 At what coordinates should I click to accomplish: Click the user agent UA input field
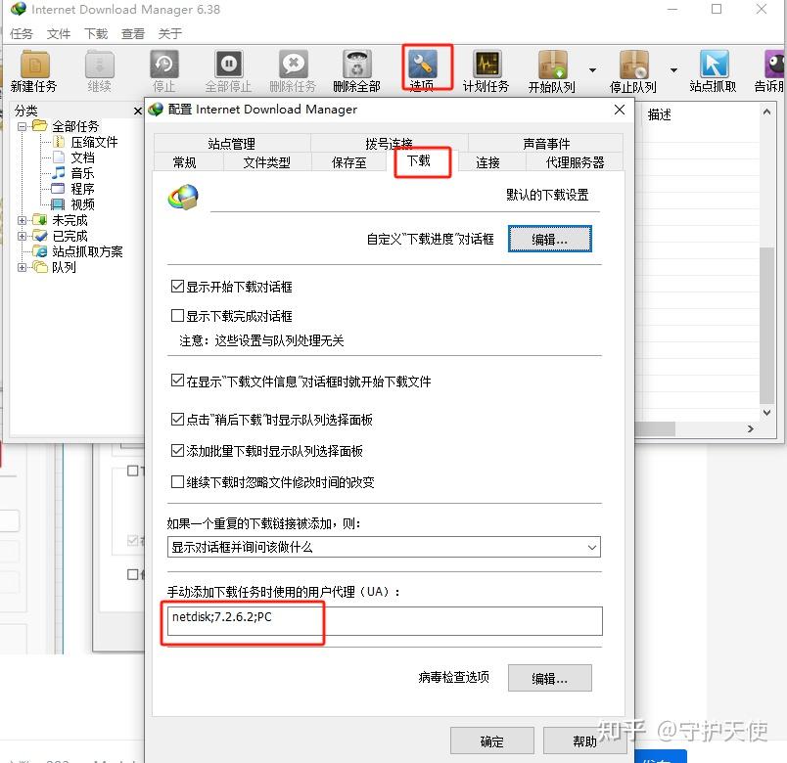(385, 621)
